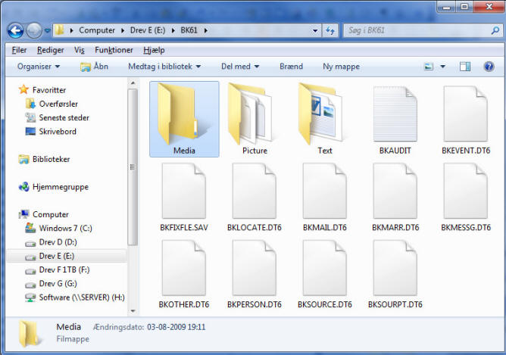Click navigation pane scroll up arrow
This screenshot has width=506, height=355.
tap(133, 83)
